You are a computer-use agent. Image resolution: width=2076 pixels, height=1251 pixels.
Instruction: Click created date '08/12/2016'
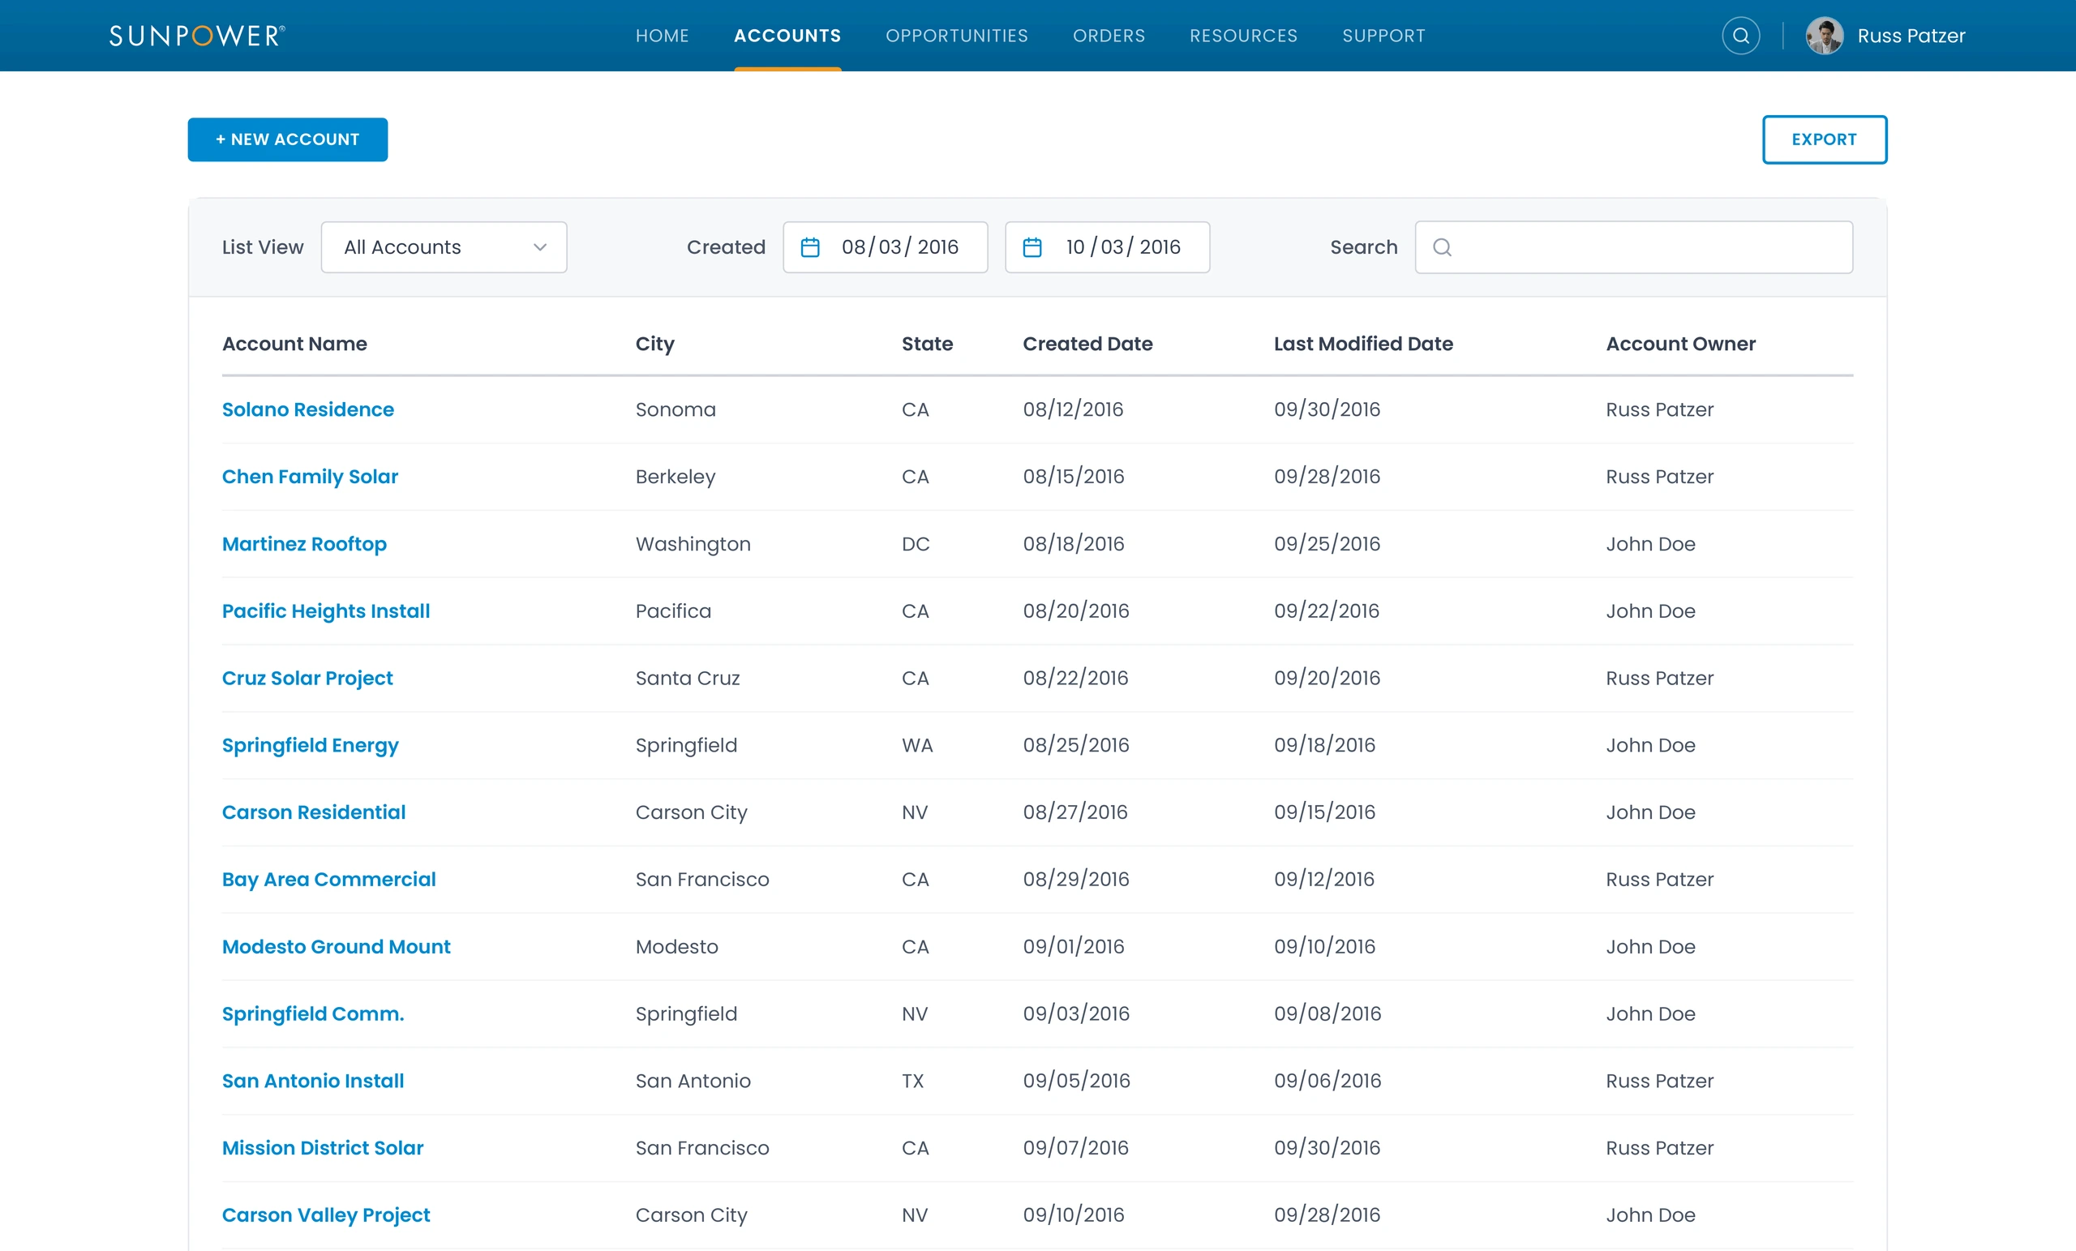tap(1073, 409)
